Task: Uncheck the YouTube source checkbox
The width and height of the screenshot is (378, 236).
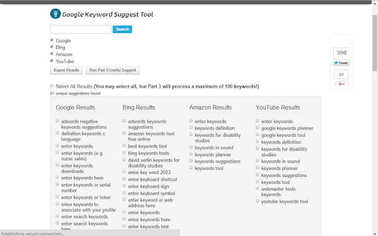Action: 51,61
